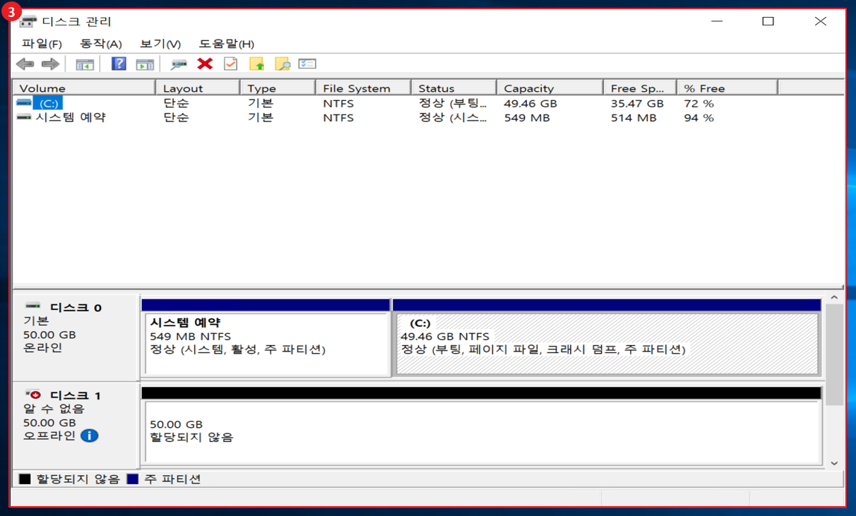This screenshot has width=856, height=516.
Task: Click the 549 MB capacity cell
Action: (x=527, y=117)
